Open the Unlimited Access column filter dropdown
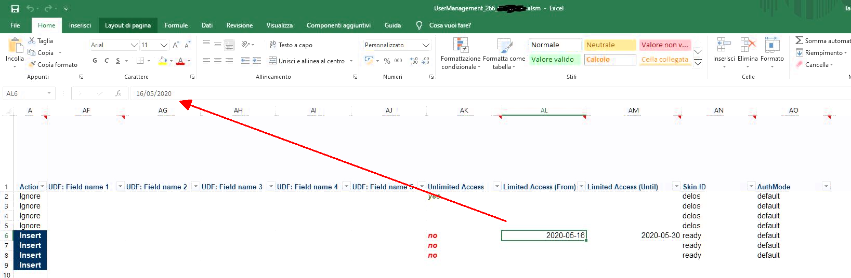This screenshot has width=851, height=278. [497, 186]
